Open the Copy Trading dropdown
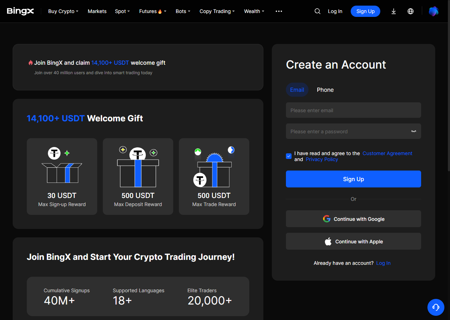 tap(217, 11)
